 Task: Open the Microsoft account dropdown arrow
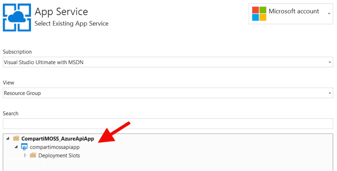click(329, 14)
